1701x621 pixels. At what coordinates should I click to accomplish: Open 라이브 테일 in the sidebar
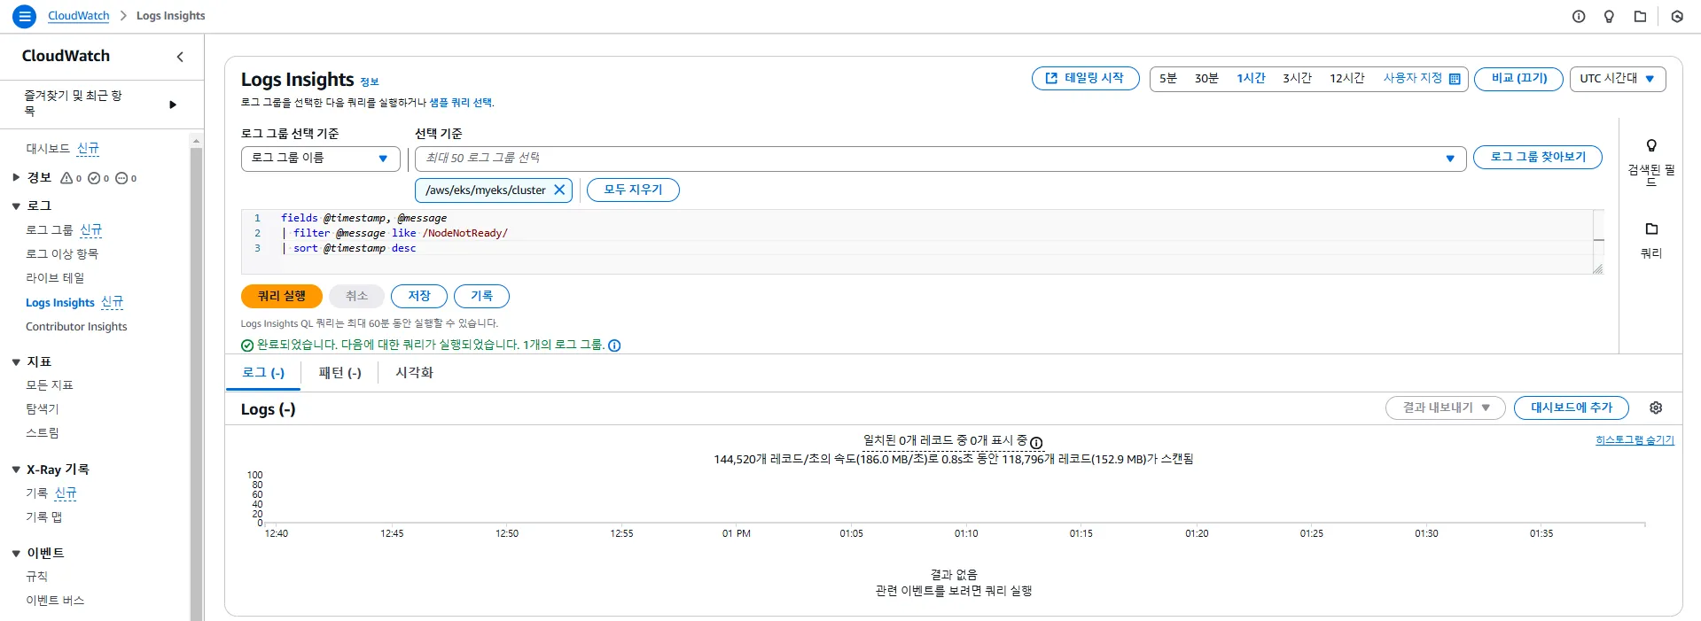coord(55,277)
